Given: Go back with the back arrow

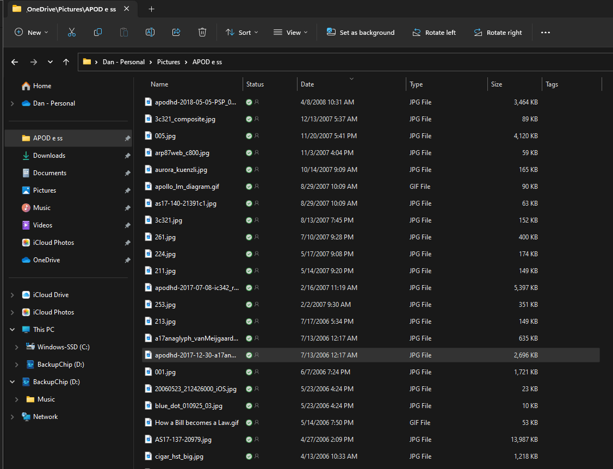Looking at the screenshot, I should pos(15,62).
